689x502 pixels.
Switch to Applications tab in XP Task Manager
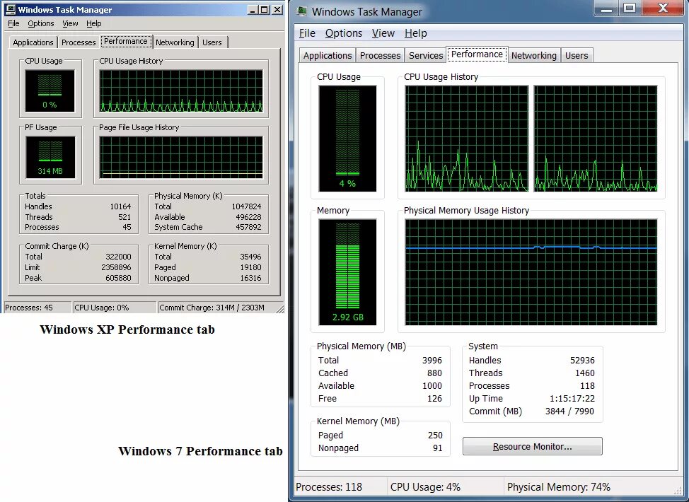pyautogui.click(x=33, y=42)
